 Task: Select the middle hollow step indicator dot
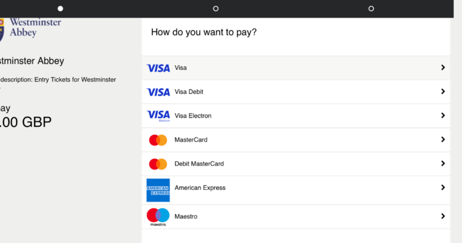coord(216,8)
